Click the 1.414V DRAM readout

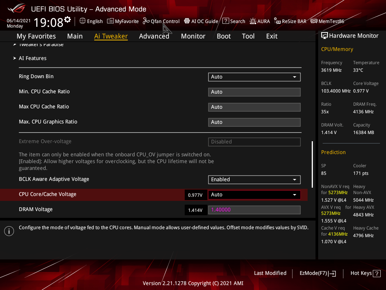pos(196,210)
